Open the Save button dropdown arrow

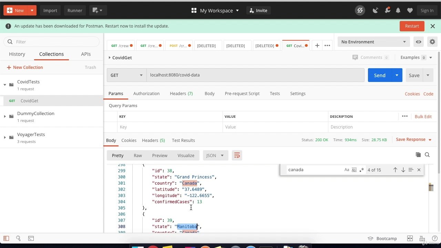coord(428,75)
